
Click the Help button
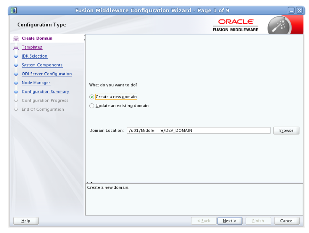(26, 221)
